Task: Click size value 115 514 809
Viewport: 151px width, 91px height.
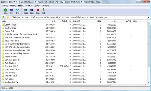Action: tap(50, 47)
